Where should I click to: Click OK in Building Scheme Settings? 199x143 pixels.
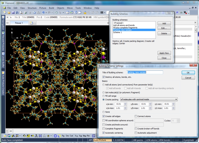[188, 73]
